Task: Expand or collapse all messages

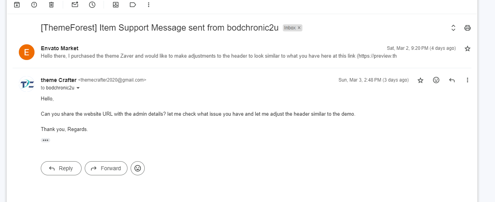Action: tap(453, 28)
